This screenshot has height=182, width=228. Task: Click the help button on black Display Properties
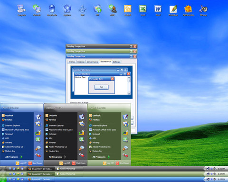[x=131, y=46]
